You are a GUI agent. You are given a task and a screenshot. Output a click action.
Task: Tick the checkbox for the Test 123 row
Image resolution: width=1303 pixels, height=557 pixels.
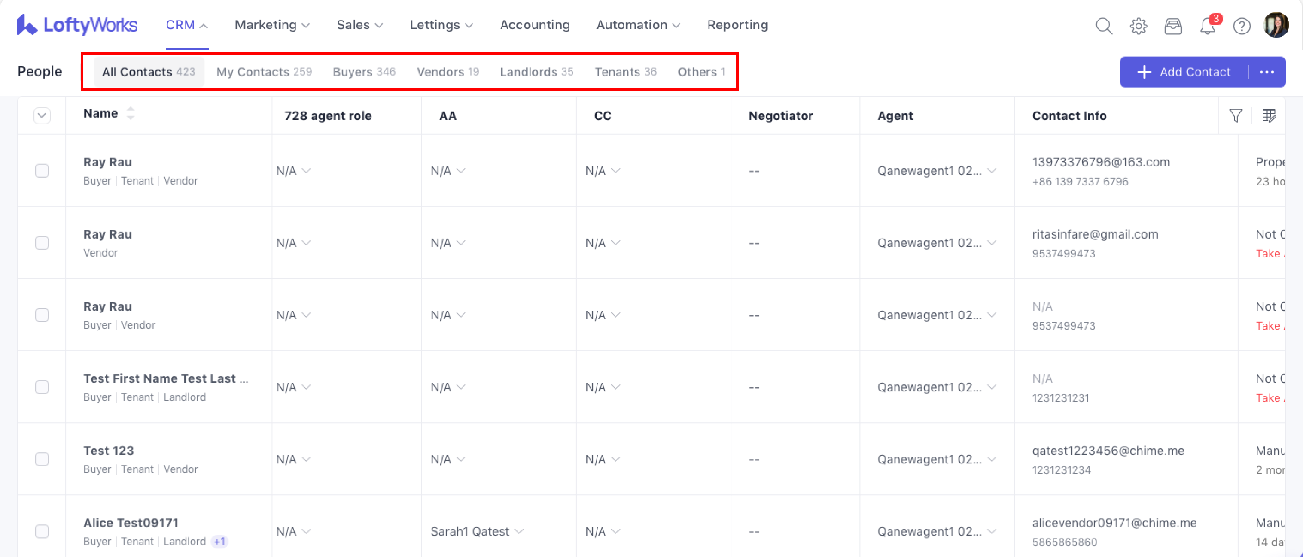42,459
